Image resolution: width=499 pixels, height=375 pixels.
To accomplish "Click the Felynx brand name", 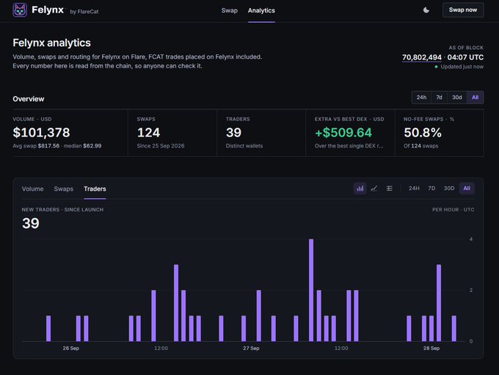I will pos(48,10).
